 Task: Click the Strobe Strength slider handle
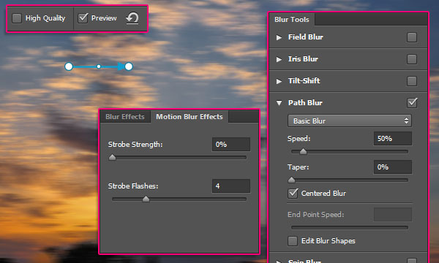click(112, 157)
